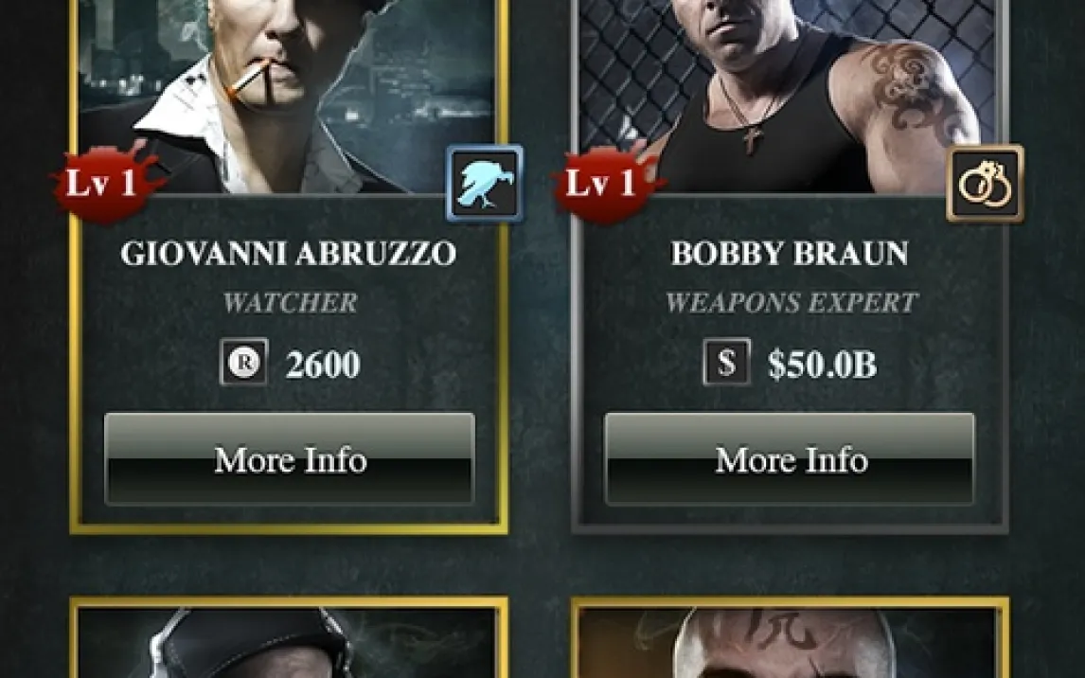Tap the R coin currency icon
This screenshot has width=1085, height=678.
tap(243, 361)
